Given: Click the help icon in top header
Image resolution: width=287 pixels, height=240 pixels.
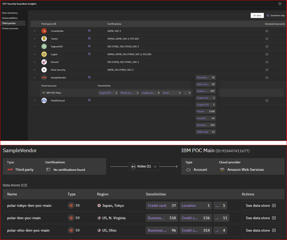Looking at the screenshot, I should coord(280,4).
